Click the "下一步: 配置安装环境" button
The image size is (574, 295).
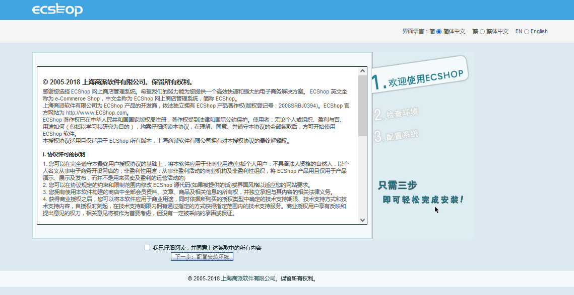pyautogui.click(x=202, y=256)
